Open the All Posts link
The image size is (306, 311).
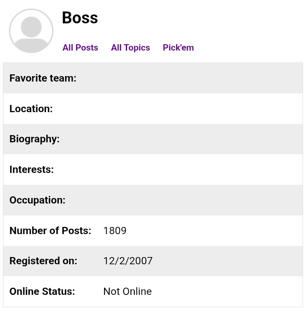(x=80, y=48)
